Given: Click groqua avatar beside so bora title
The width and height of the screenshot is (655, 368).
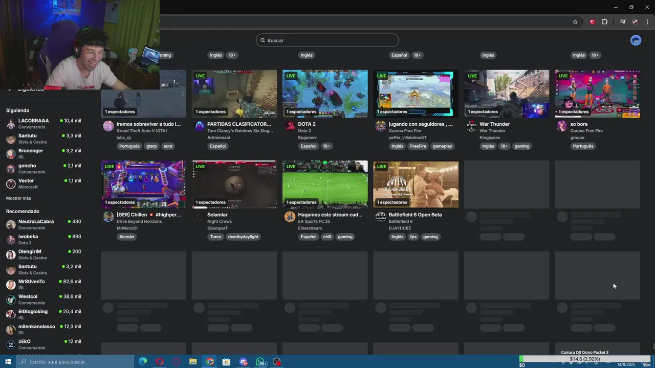Looking at the screenshot, I should coord(562,126).
